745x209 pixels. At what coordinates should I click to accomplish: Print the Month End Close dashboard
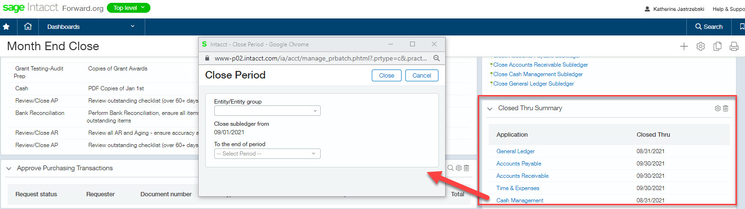[734, 46]
